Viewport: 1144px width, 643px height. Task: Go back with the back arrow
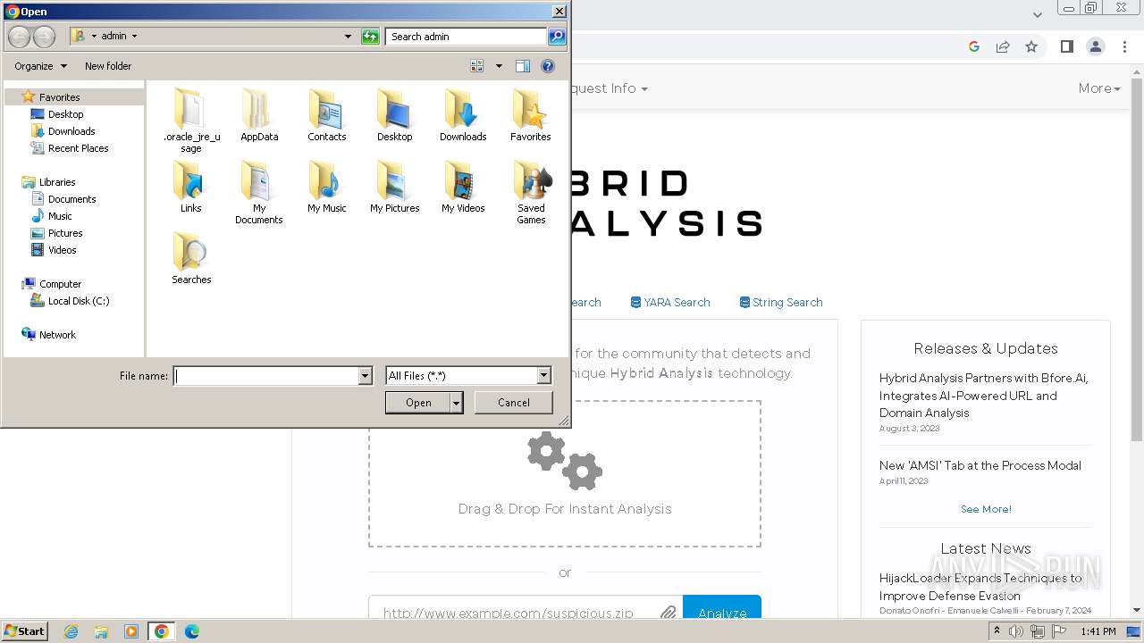[x=19, y=37]
